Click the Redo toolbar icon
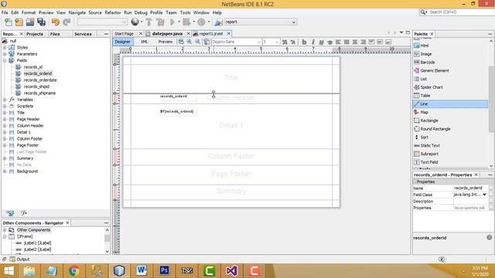The image size is (495, 278). [x=67, y=22]
